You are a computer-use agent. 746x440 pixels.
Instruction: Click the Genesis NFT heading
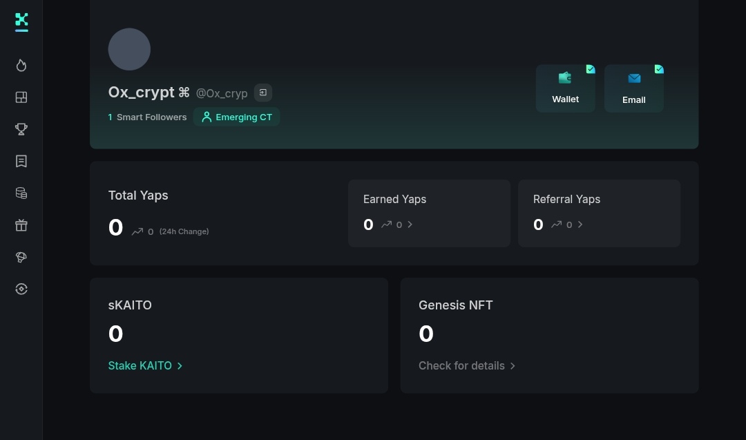pos(456,305)
